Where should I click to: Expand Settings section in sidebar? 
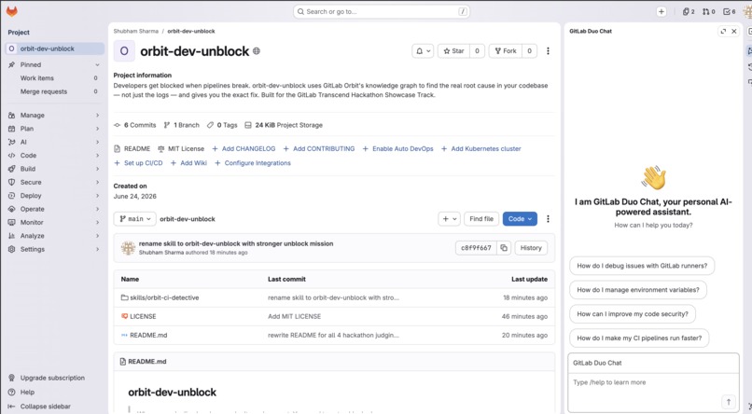54,249
